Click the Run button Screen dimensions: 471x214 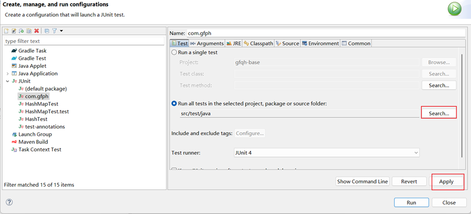pyautogui.click(x=411, y=203)
